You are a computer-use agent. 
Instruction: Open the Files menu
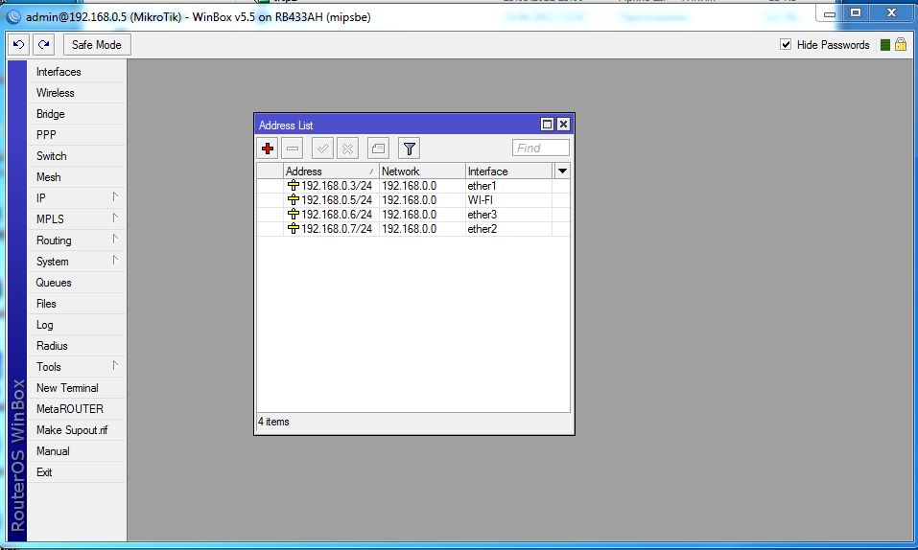click(x=77, y=303)
